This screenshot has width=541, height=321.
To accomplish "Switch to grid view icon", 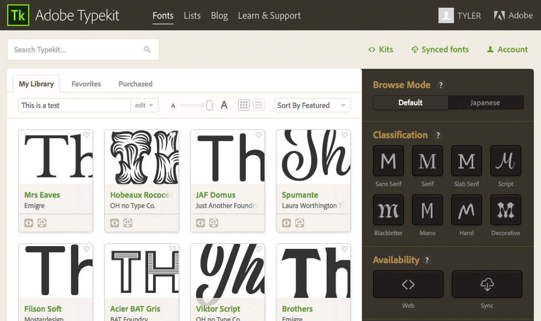I will click(244, 105).
